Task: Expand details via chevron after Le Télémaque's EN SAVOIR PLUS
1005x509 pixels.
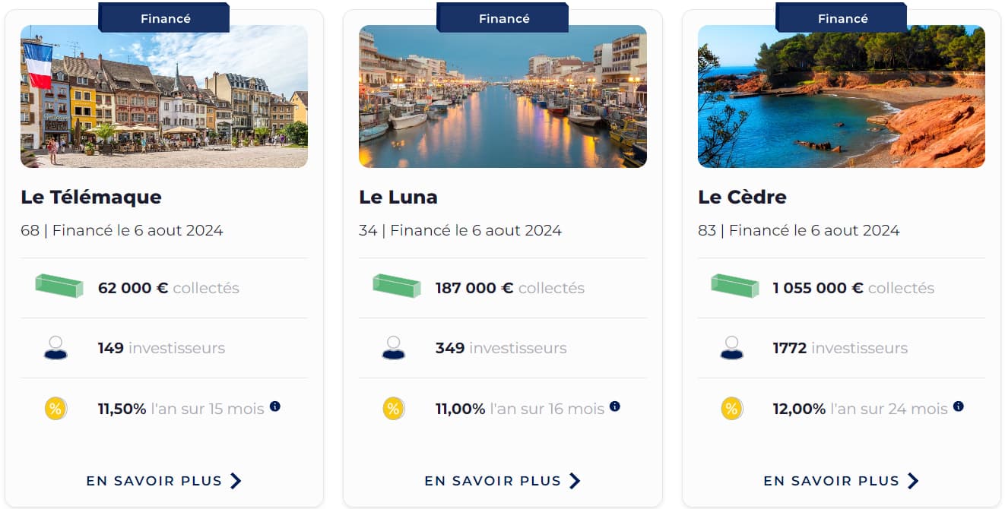Action: pyautogui.click(x=236, y=480)
